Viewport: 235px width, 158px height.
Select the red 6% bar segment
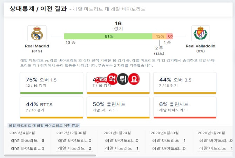tap(169, 36)
